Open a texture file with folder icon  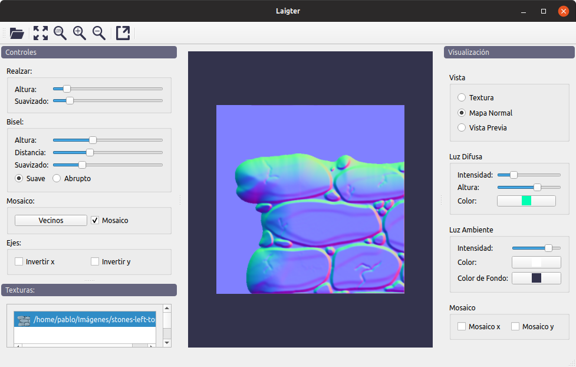click(17, 33)
